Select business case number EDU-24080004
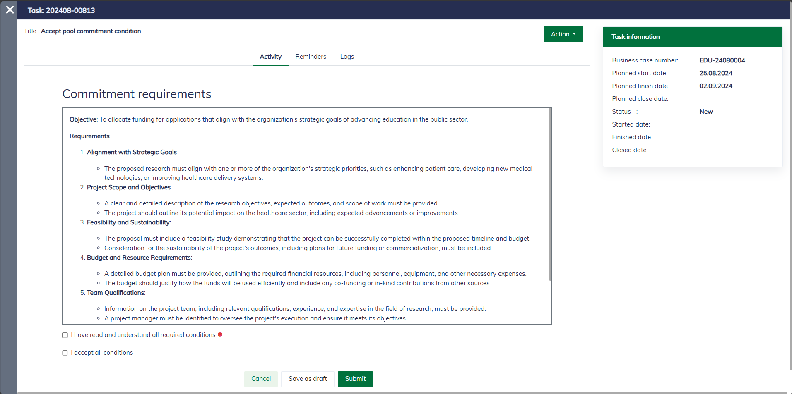 tap(722, 60)
